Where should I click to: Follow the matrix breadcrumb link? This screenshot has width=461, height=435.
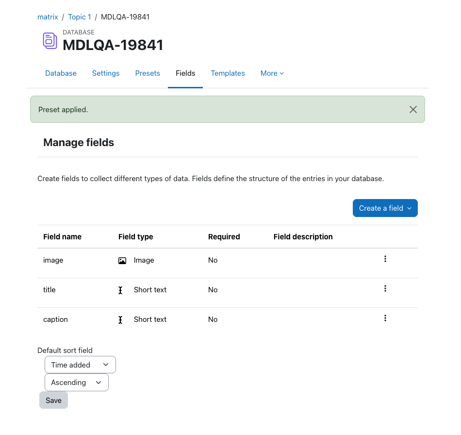click(x=48, y=17)
